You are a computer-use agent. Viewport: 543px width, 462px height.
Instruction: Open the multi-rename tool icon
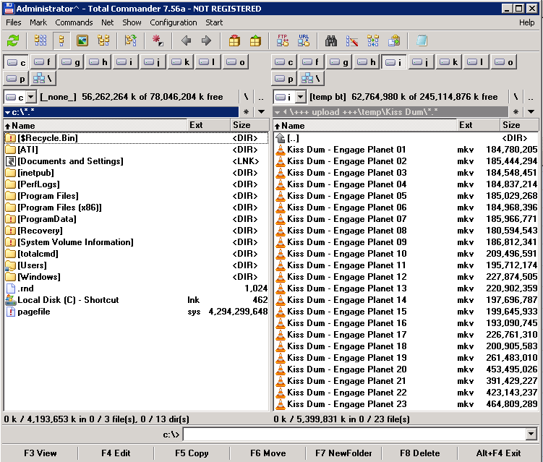point(352,40)
